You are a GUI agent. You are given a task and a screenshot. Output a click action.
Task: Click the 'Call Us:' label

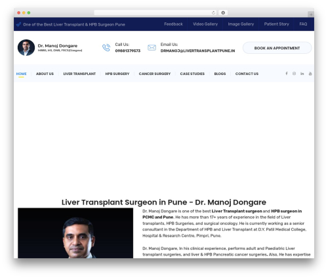pos(122,45)
